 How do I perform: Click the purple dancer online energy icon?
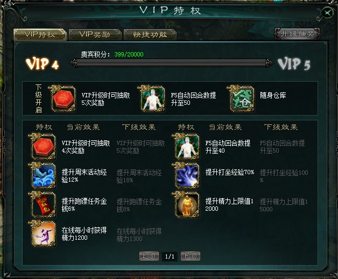coord(43,234)
